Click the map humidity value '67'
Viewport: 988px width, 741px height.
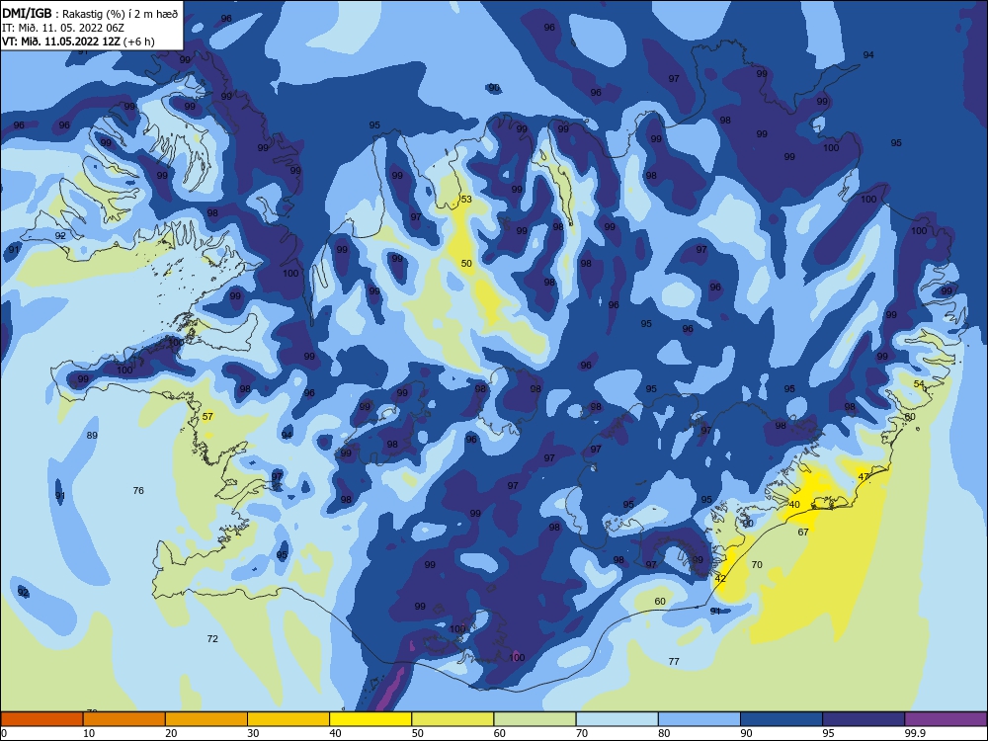click(x=803, y=532)
